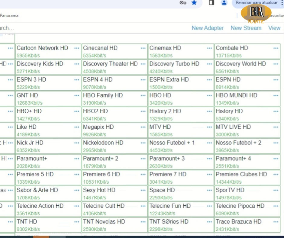Image resolution: width=284 pixels, height=238 pixels.
Task: Open options menu for Nosso Futebol + 2
Action: 276,143
